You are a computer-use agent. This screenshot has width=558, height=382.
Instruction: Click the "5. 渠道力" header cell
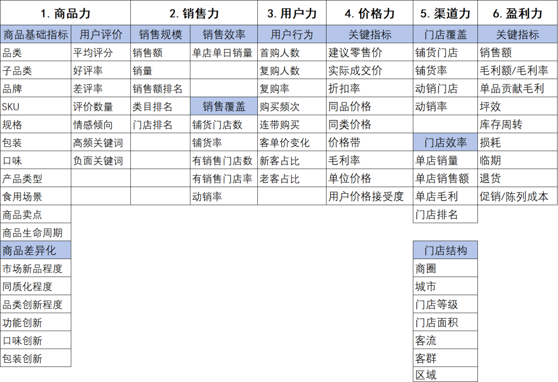point(445,13)
